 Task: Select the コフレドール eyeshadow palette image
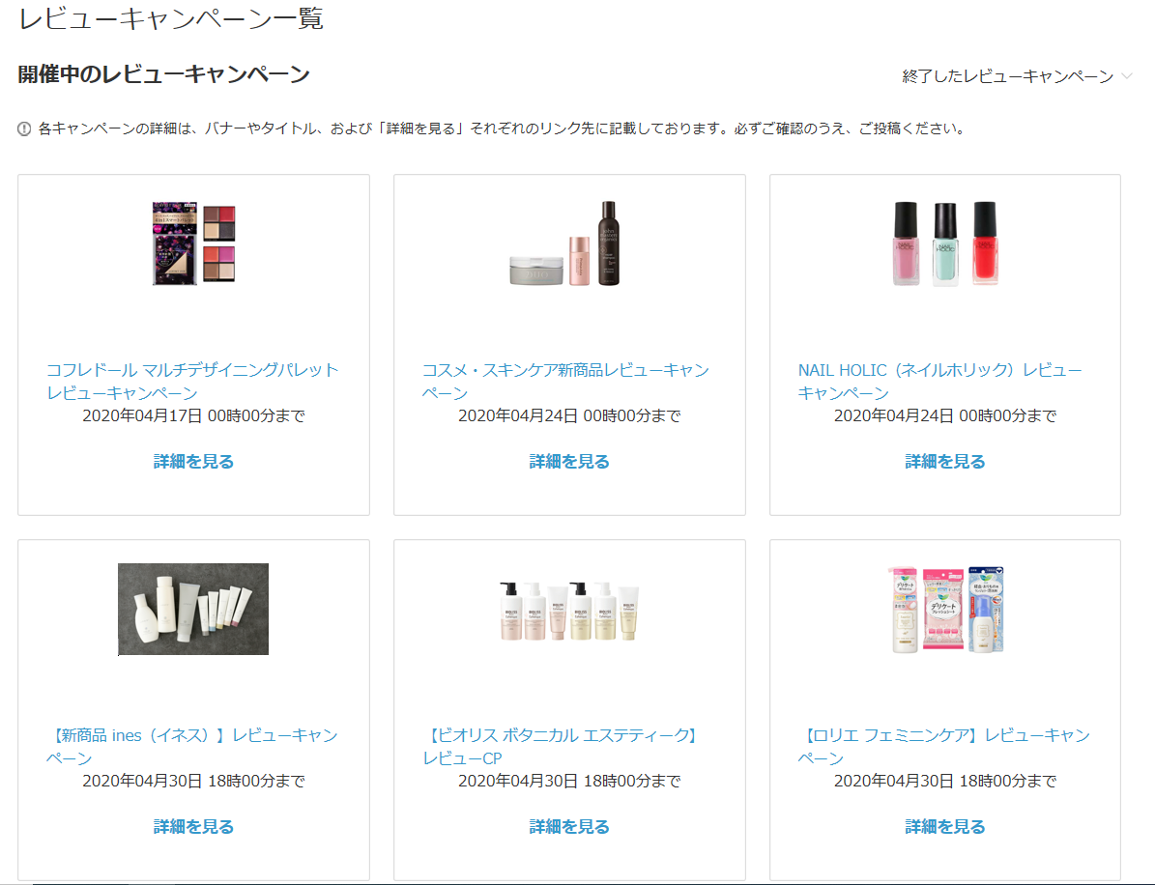pyautogui.click(x=193, y=243)
